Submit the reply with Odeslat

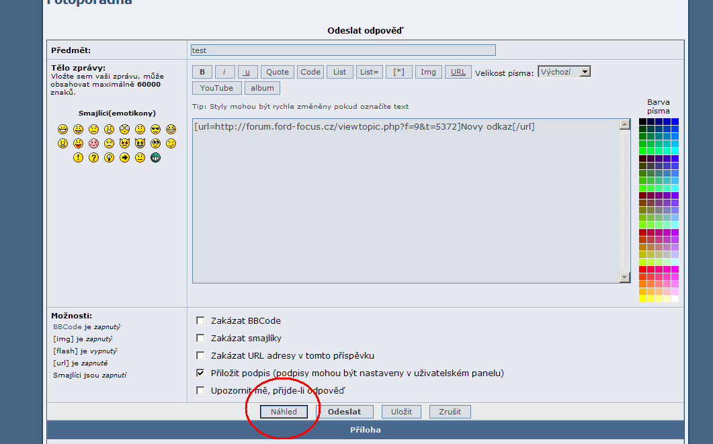(344, 412)
